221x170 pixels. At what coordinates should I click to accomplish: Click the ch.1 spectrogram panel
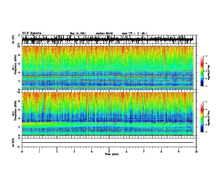tap(107, 68)
